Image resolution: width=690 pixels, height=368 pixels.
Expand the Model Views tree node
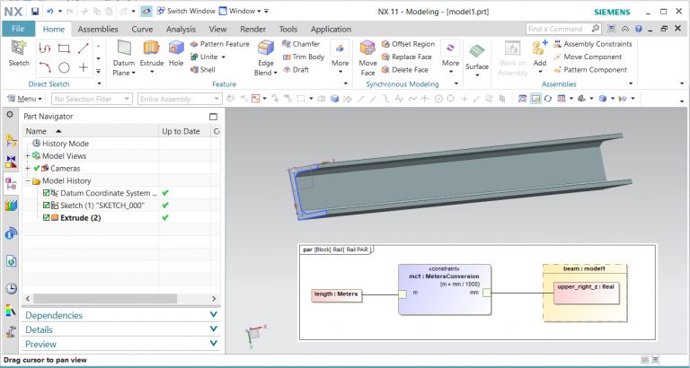point(28,155)
